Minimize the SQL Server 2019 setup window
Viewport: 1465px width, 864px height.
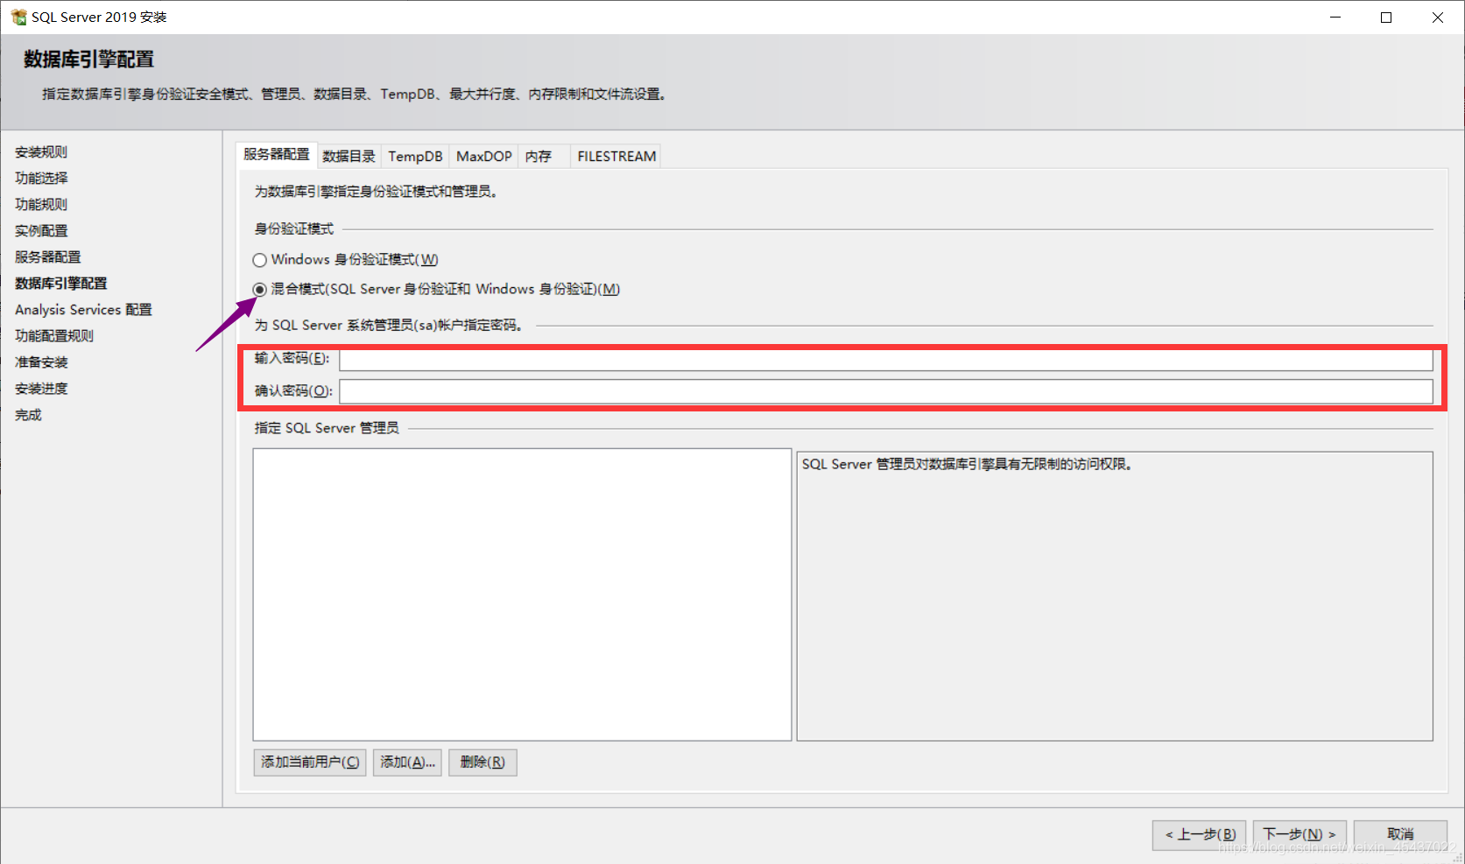[1335, 18]
